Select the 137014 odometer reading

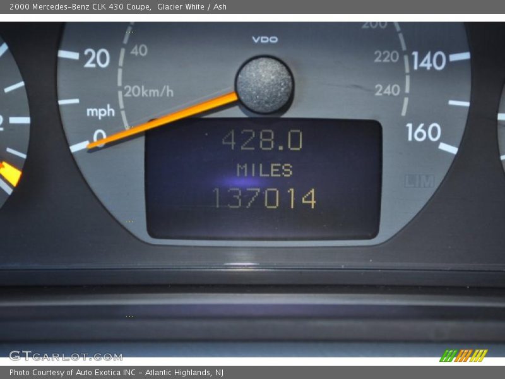264,198
